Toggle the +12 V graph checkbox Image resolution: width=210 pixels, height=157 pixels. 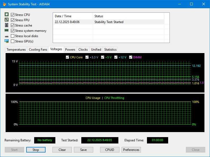point(116,57)
